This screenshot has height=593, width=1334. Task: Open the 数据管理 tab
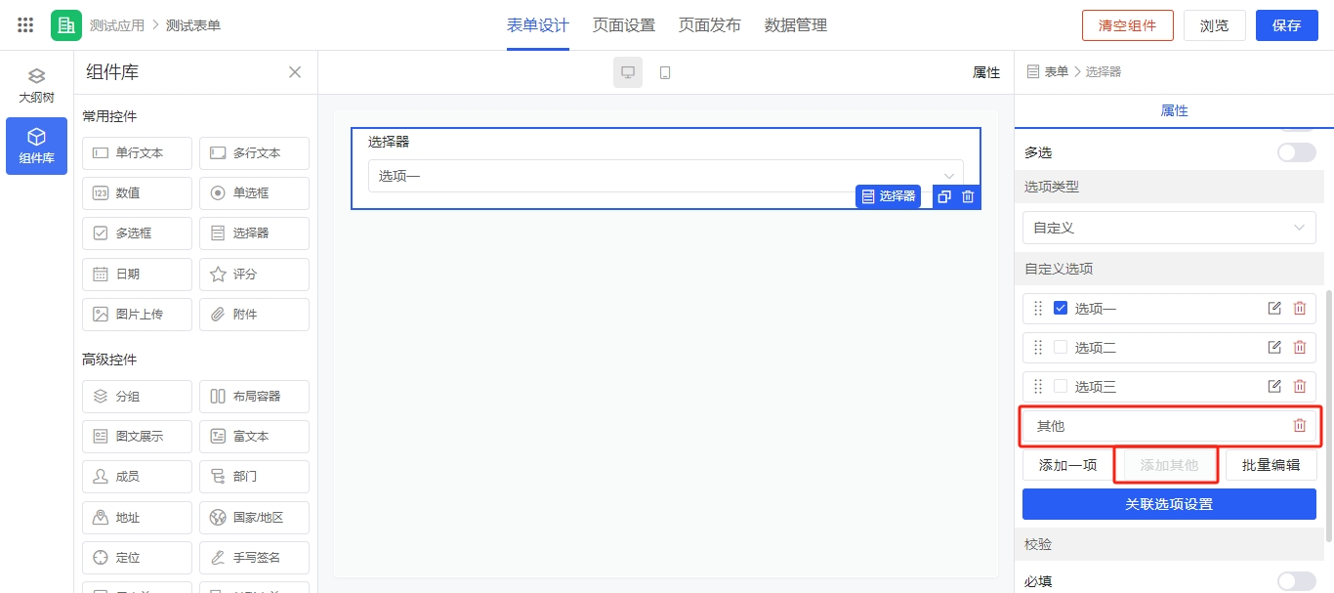pyautogui.click(x=795, y=25)
